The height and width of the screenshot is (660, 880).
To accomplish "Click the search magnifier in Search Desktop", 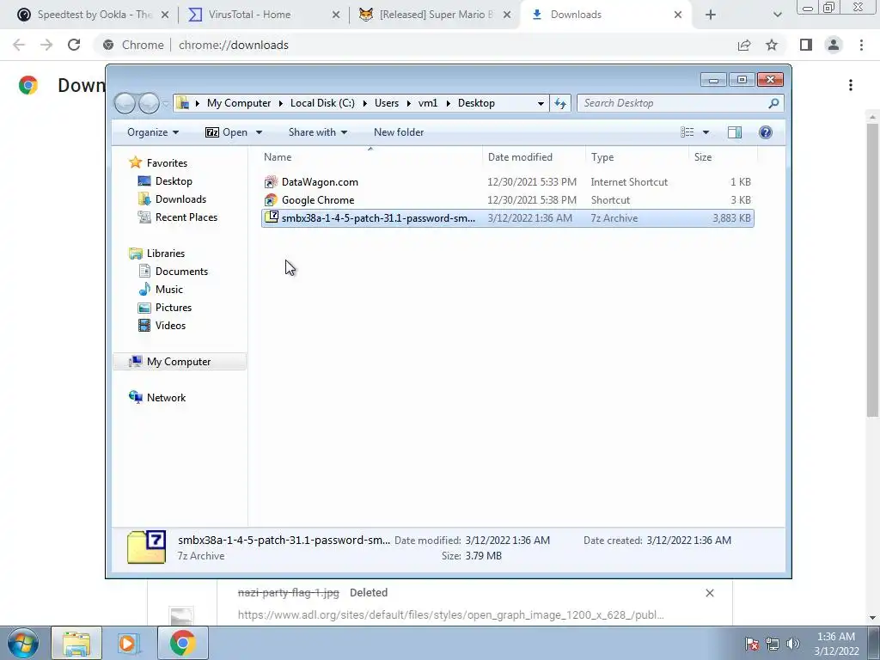I will tap(773, 103).
